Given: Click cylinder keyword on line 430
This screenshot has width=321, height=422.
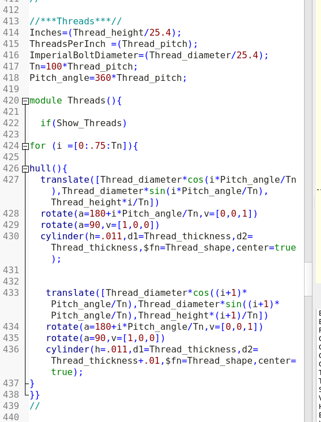Looking at the screenshot, I should [x=62, y=236].
